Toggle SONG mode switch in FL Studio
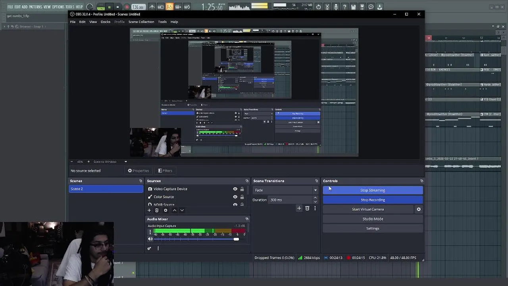Image resolution: width=508 pixels, height=286 pixels. point(101,8)
